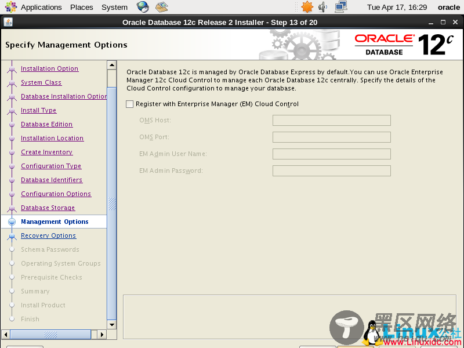Select the current Management Options step
This screenshot has width=464, height=348.
(x=55, y=222)
